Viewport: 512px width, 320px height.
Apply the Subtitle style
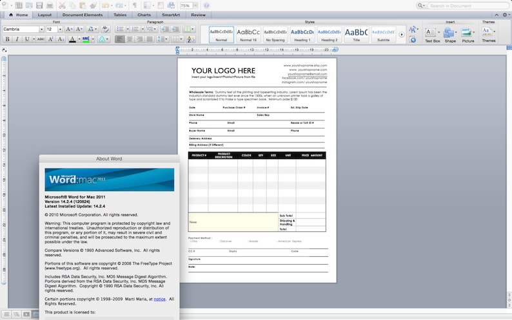pos(383,35)
